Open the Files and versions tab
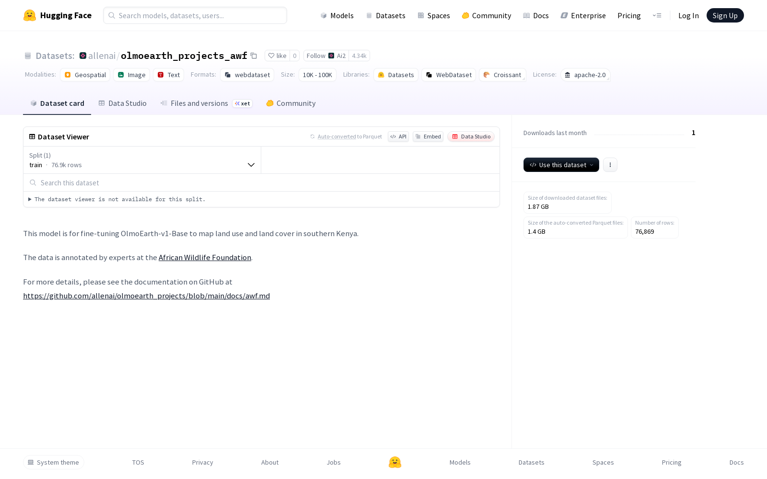 click(206, 103)
